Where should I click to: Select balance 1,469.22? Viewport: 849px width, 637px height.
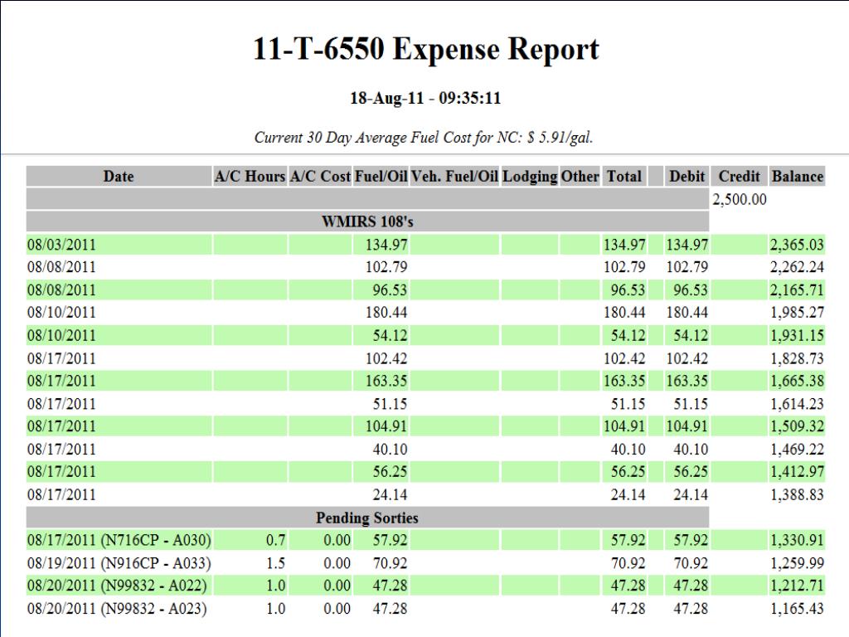point(797,450)
